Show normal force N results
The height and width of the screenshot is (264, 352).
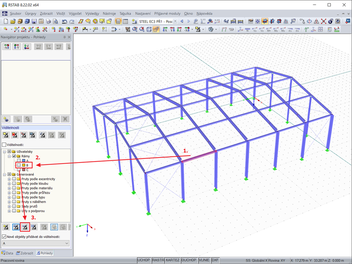tap(247, 29)
